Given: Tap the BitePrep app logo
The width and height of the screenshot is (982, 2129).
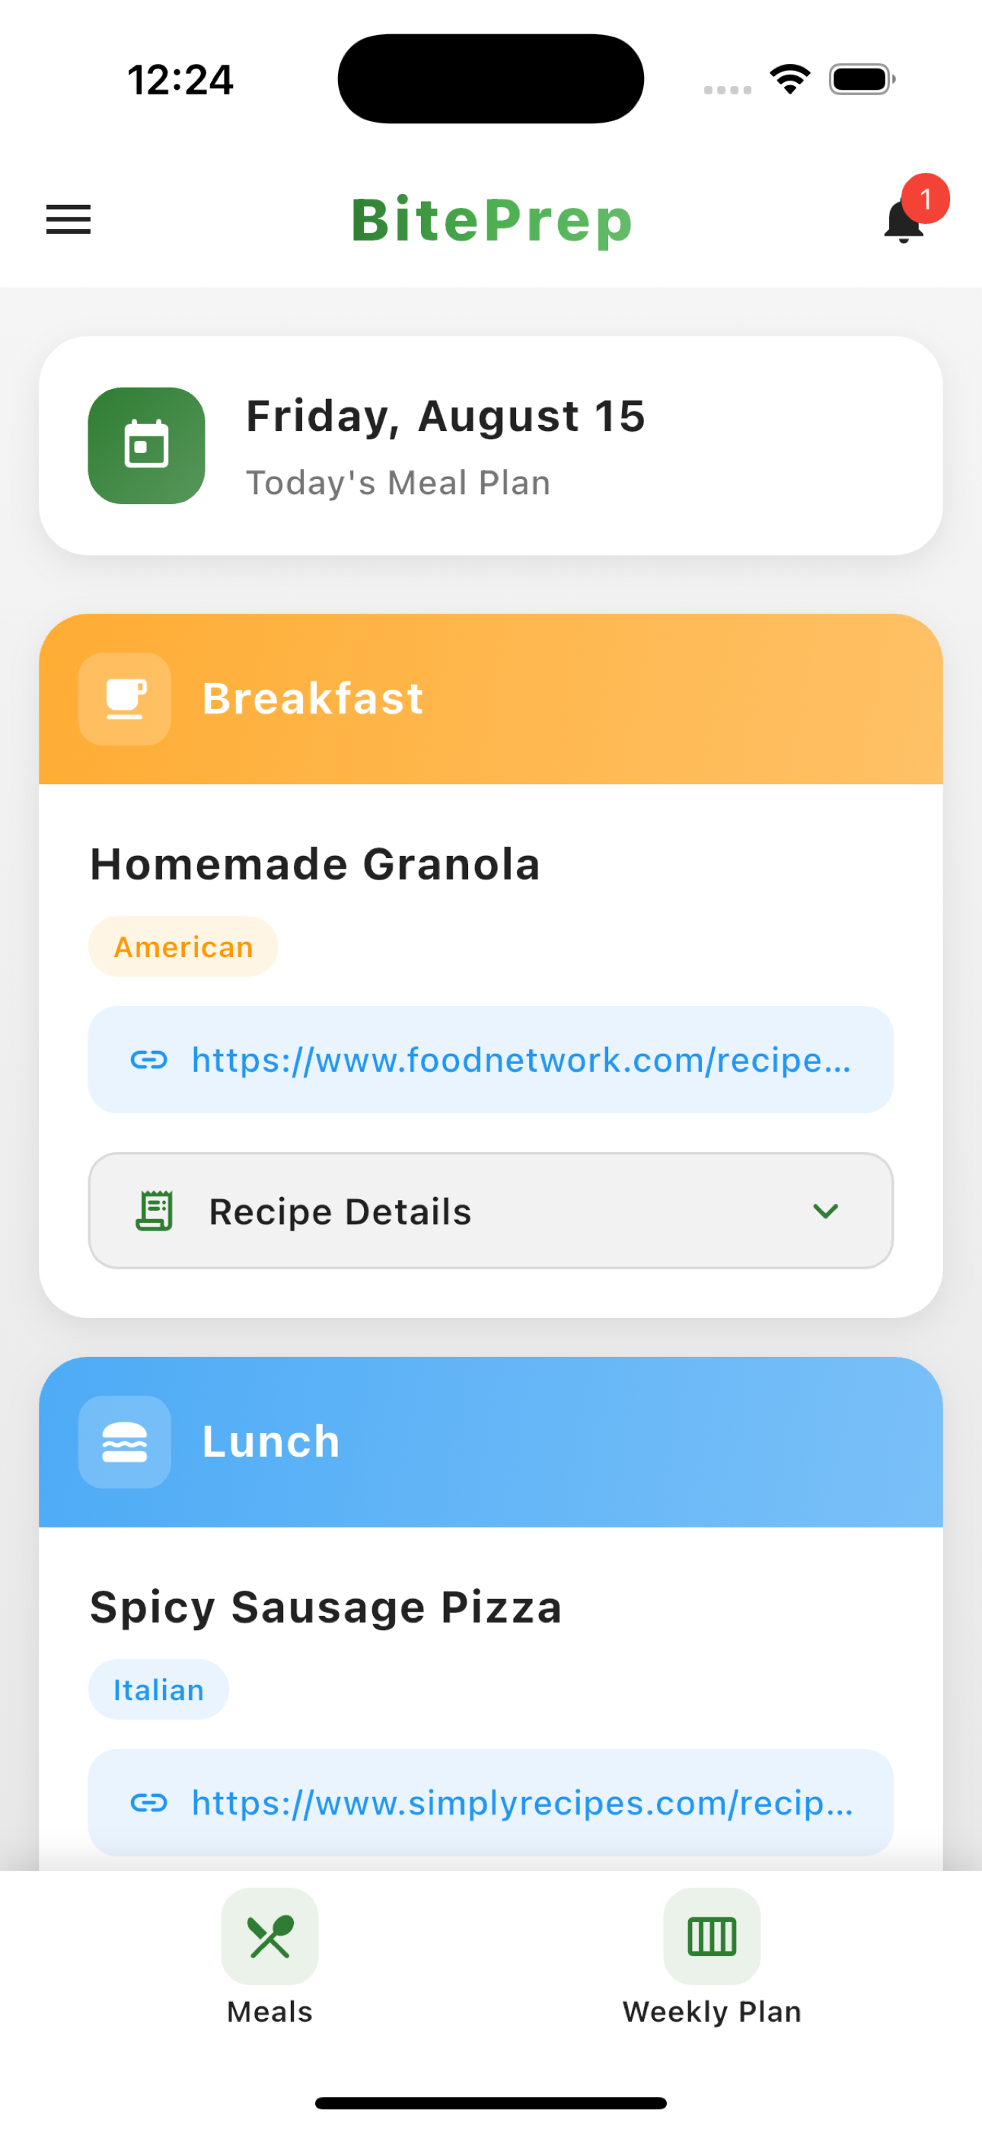Looking at the screenshot, I should (x=491, y=220).
